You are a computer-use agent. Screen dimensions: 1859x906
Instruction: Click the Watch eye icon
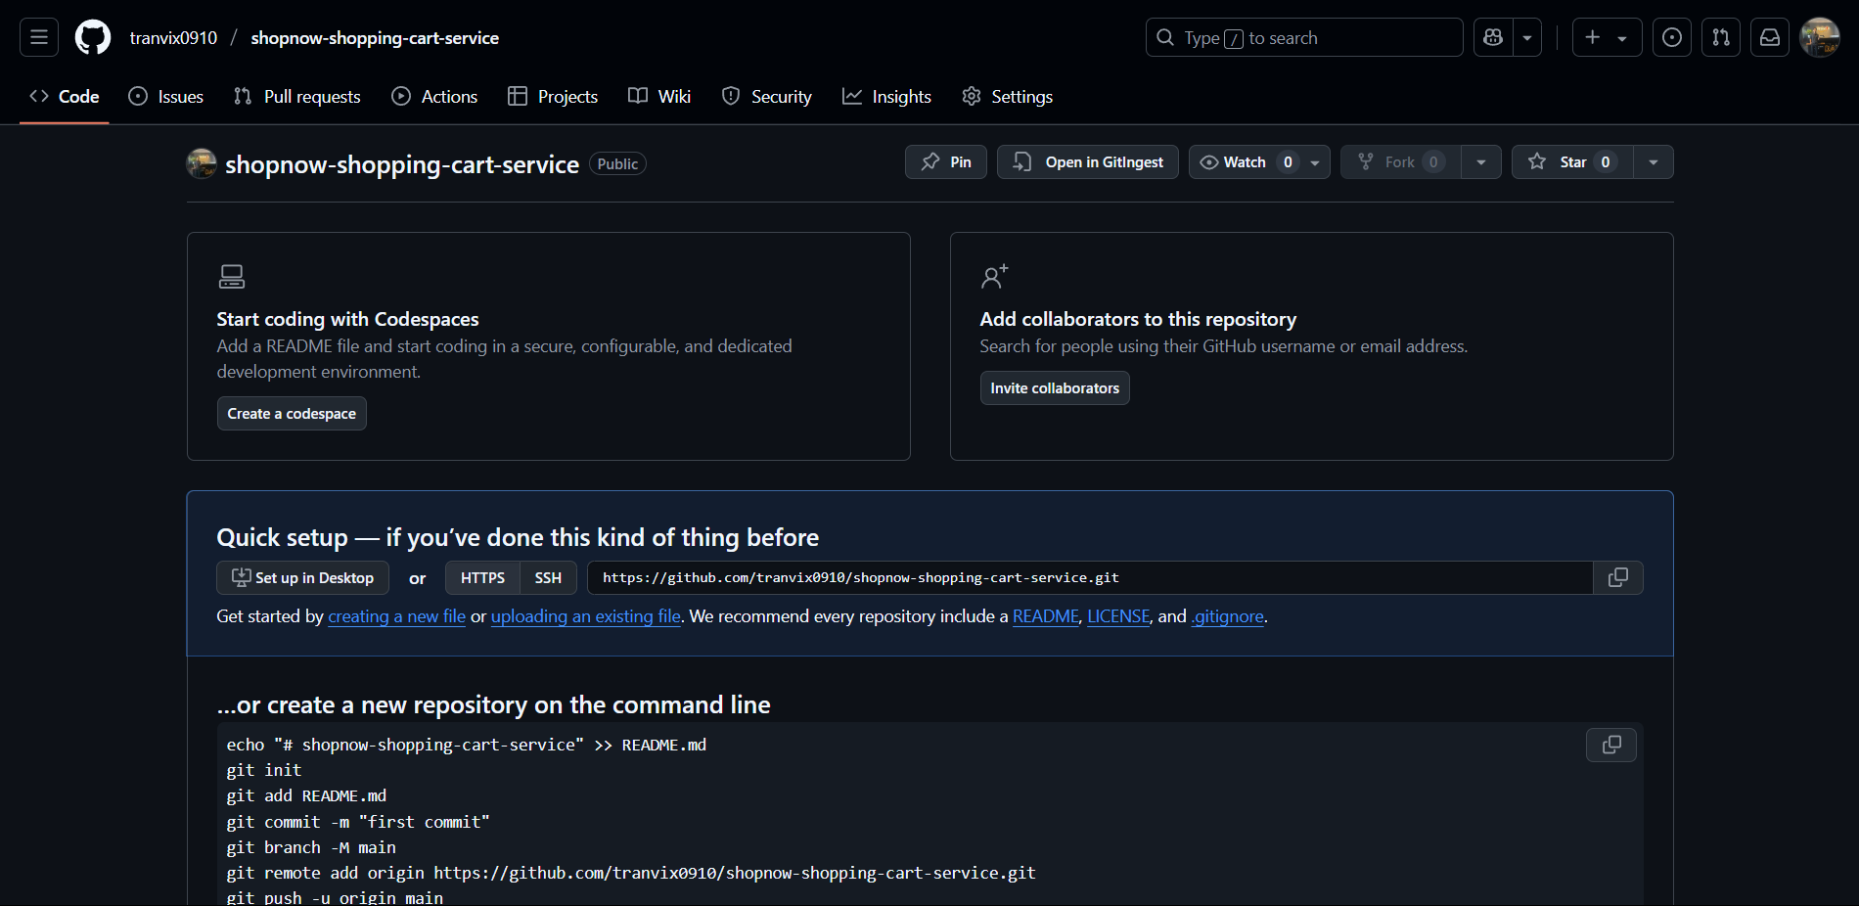coord(1209,161)
